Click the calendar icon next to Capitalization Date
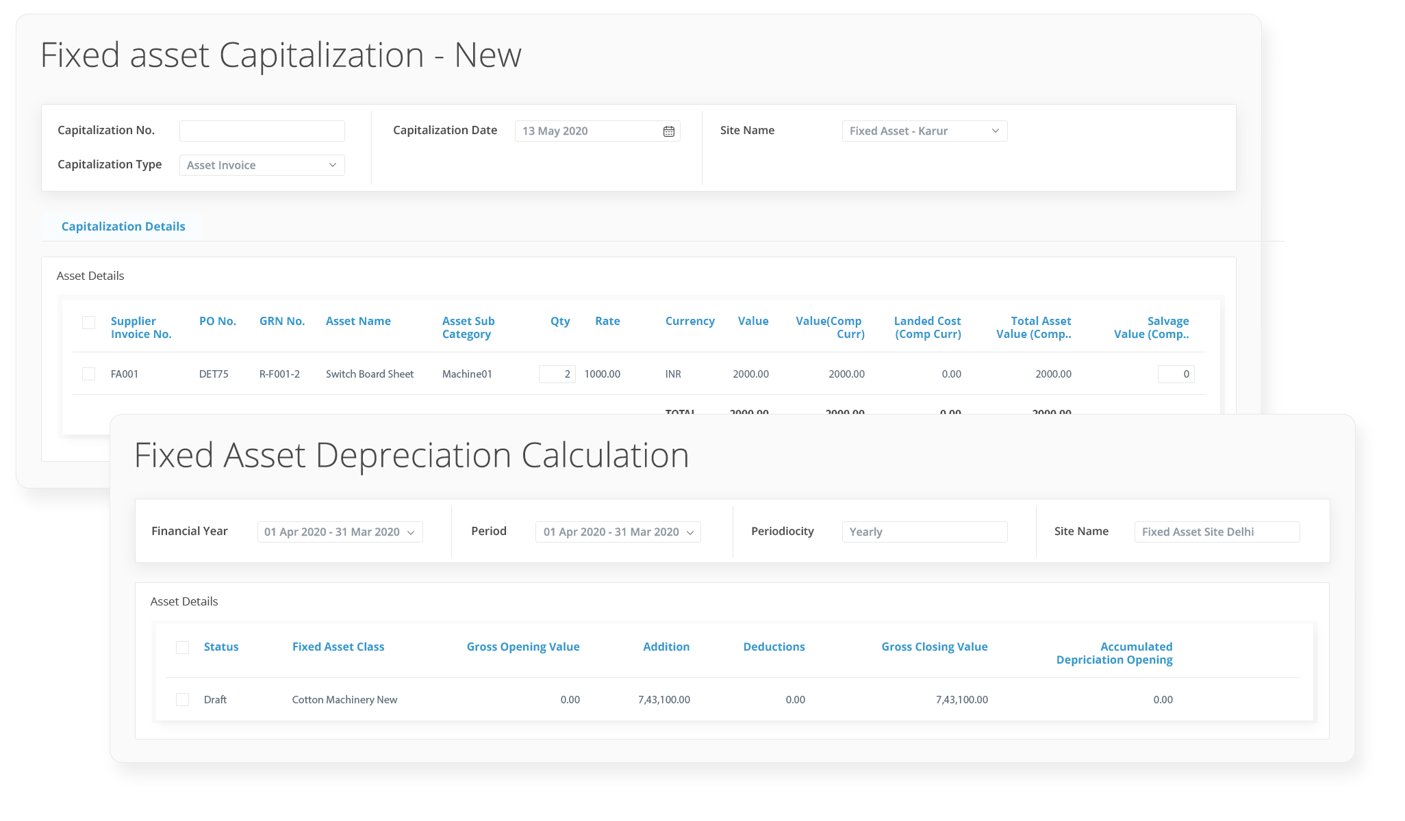 pyautogui.click(x=669, y=130)
